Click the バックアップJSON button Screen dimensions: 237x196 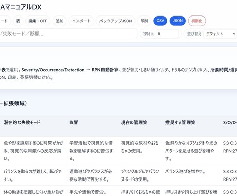(x=115, y=21)
